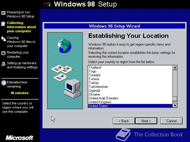Image resolution: width=190 pixels, height=142 pixels.
Task: Choose Togo from the list
Action: 130,71
